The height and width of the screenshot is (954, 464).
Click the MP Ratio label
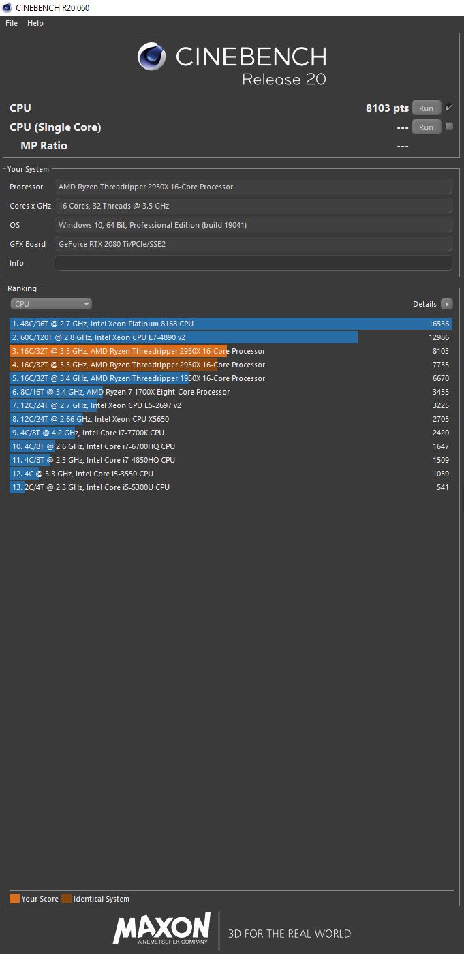44,145
